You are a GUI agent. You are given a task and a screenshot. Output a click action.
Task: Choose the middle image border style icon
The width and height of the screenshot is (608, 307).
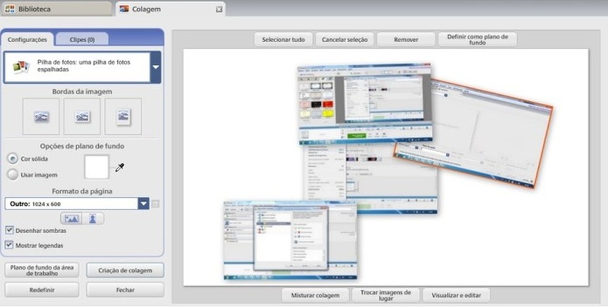click(82, 117)
